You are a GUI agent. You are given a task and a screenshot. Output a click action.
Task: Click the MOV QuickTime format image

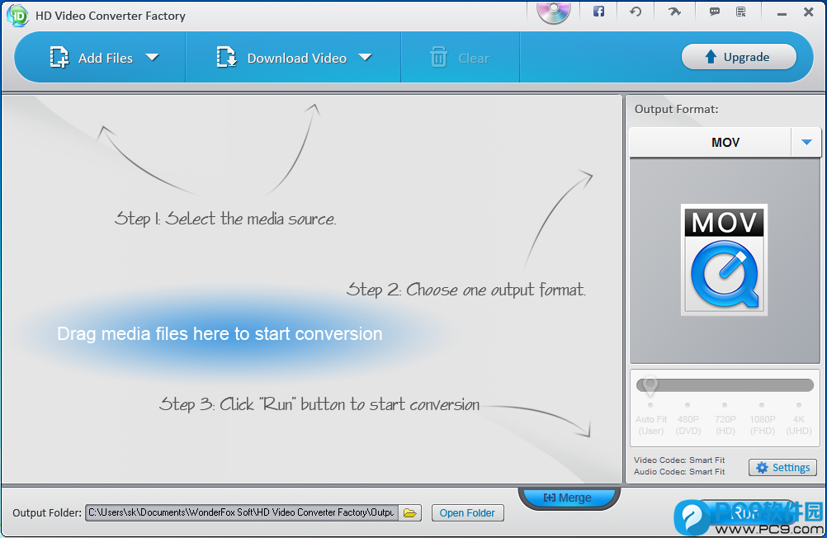click(x=724, y=260)
